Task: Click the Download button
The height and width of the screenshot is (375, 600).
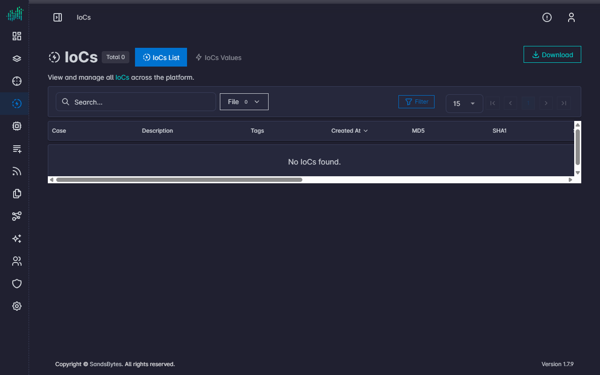Action: [x=552, y=54]
